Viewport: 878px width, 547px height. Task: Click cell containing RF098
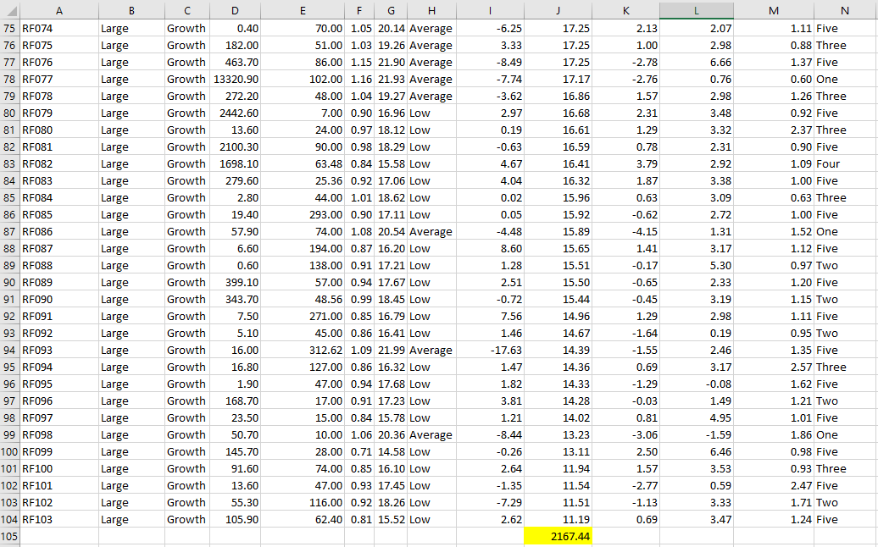[x=59, y=434]
